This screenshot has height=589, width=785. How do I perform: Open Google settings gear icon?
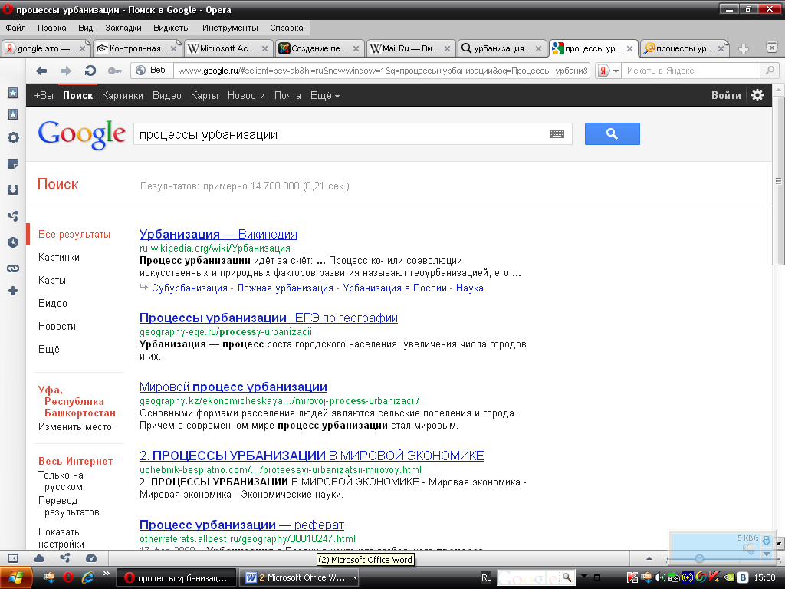click(757, 95)
